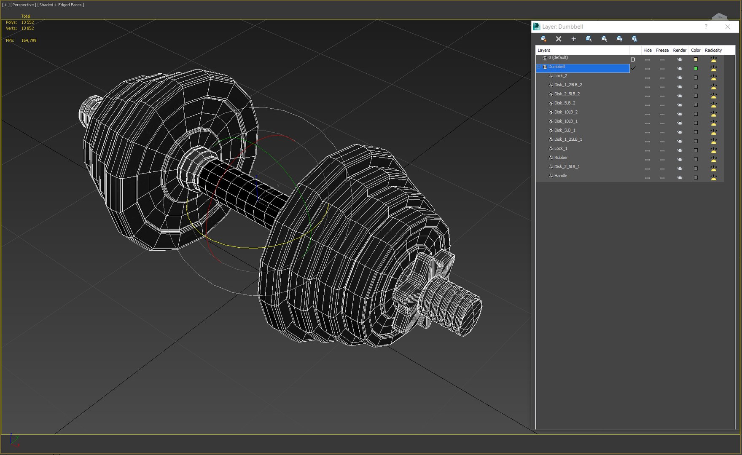The width and height of the screenshot is (742, 455).
Task: Sort by the Layers column header
Action: [583, 50]
